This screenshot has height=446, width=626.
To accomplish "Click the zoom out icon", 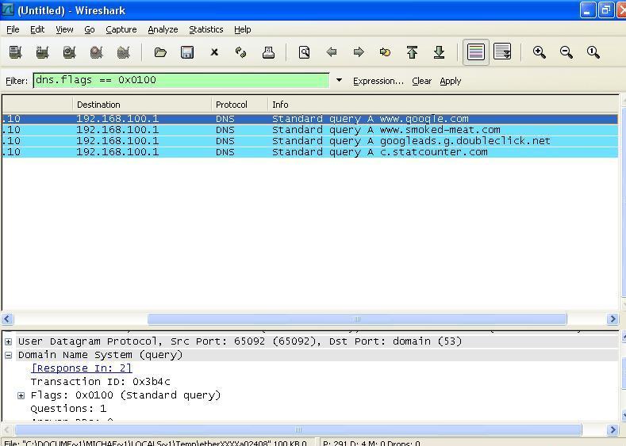I will [x=566, y=52].
